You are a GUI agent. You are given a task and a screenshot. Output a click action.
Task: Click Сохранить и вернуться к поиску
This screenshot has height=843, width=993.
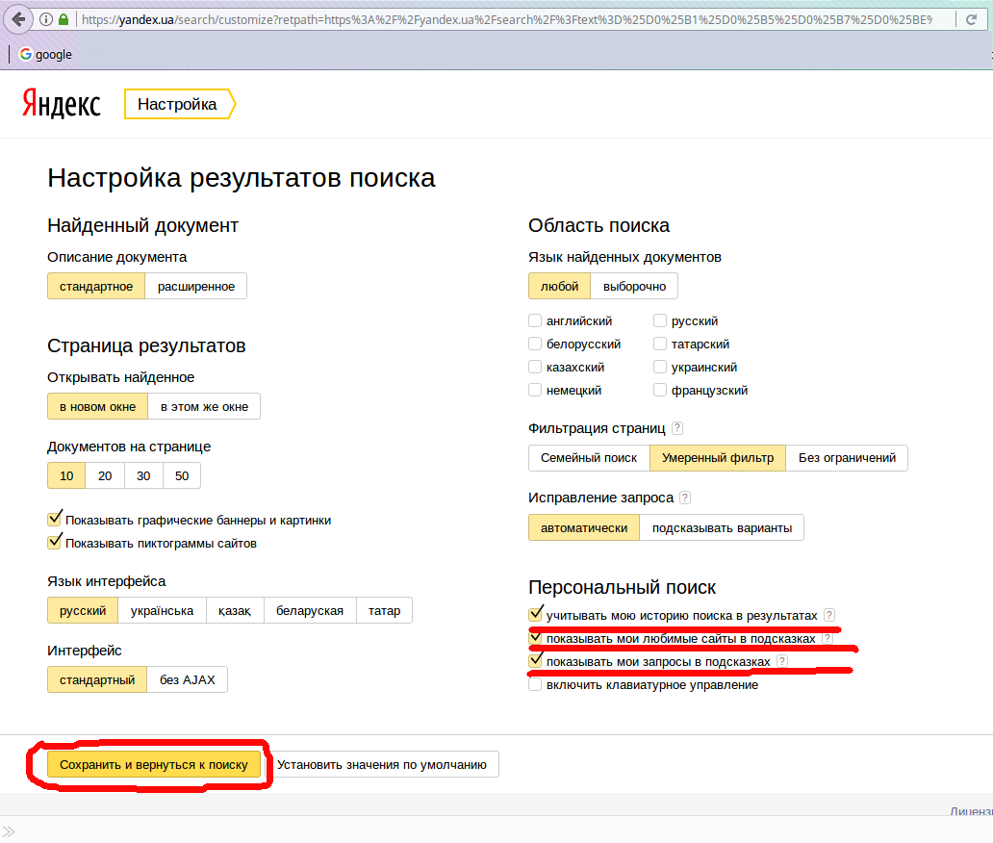[154, 764]
